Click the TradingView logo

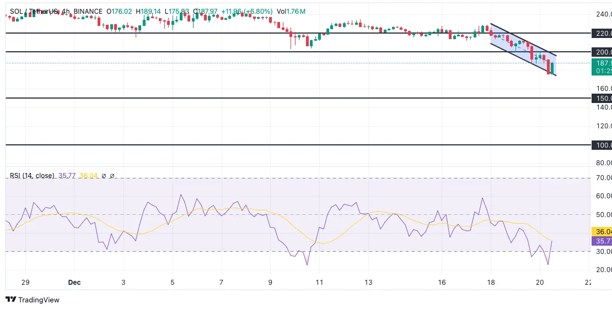pyautogui.click(x=33, y=300)
